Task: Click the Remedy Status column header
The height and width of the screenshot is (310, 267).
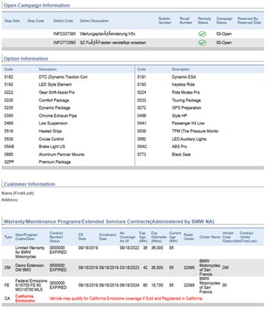Action: point(204,21)
